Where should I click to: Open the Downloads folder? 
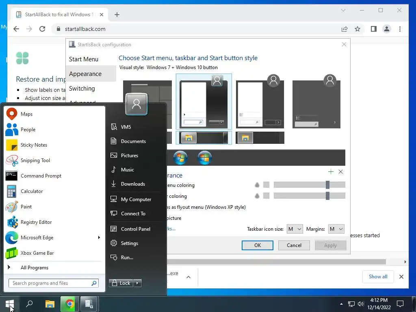coord(136,184)
